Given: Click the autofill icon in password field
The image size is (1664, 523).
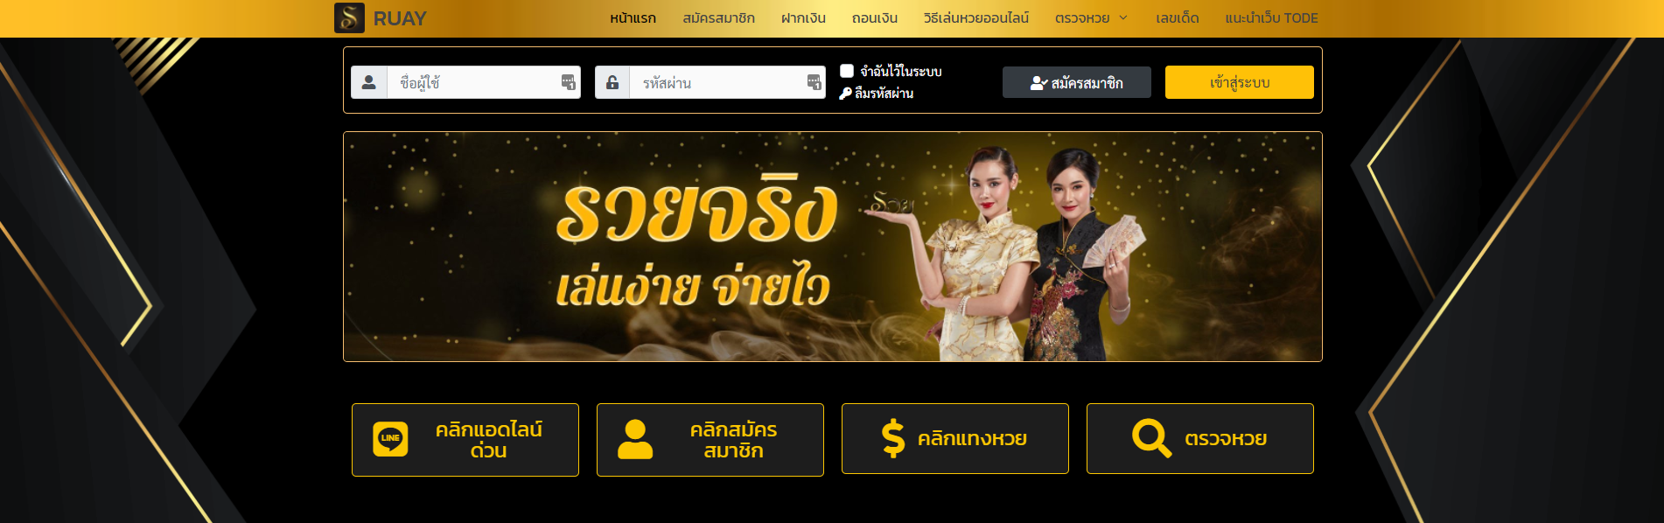Looking at the screenshot, I should 815,82.
